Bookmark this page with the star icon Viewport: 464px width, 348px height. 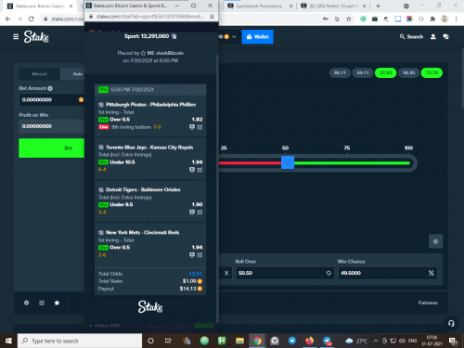[x=349, y=19]
